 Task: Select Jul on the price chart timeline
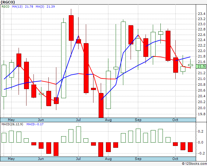pyautogui.click(x=78, y=120)
